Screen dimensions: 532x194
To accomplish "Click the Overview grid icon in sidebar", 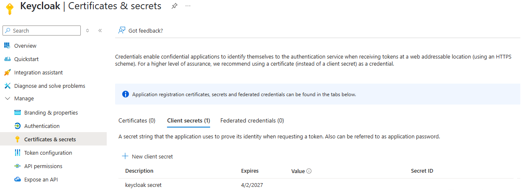I will coord(7,46).
